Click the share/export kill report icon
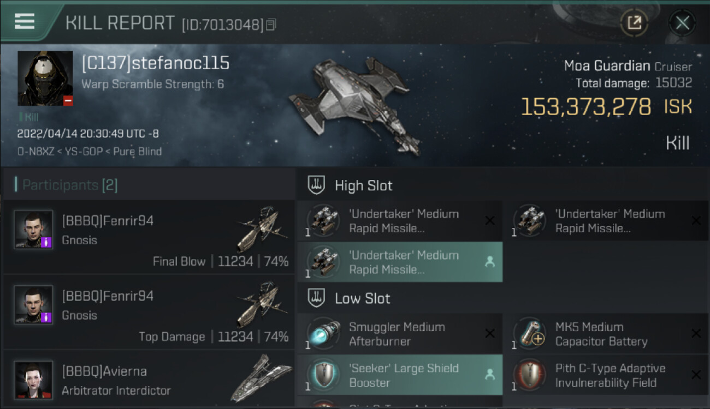This screenshot has height=409, width=710. (x=634, y=22)
